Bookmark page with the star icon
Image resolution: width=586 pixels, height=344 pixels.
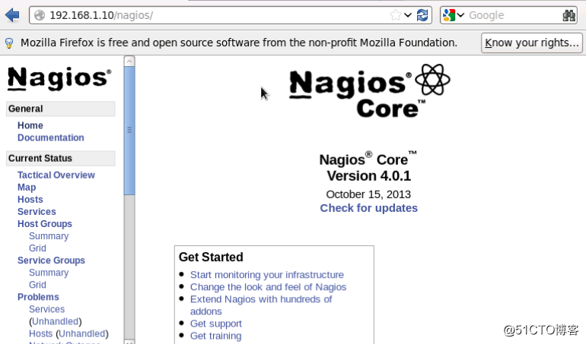click(x=395, y=15)
